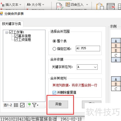The width and height of the screenshot is (121, 121).
Task: Click the list view icon beside 选1-2
Action: pos(16,105)
